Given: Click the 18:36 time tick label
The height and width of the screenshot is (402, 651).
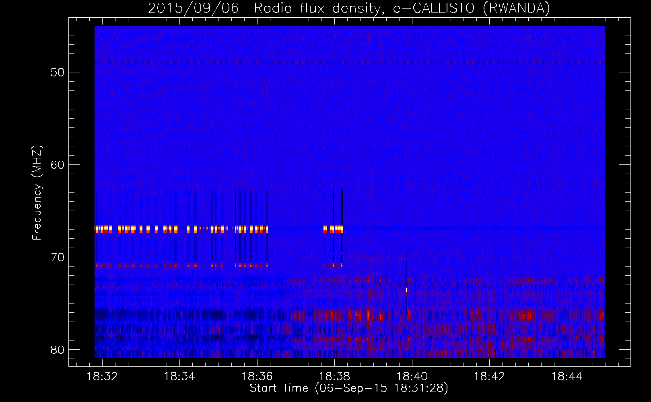Looking at the screenshot, I should coord(257,377).
